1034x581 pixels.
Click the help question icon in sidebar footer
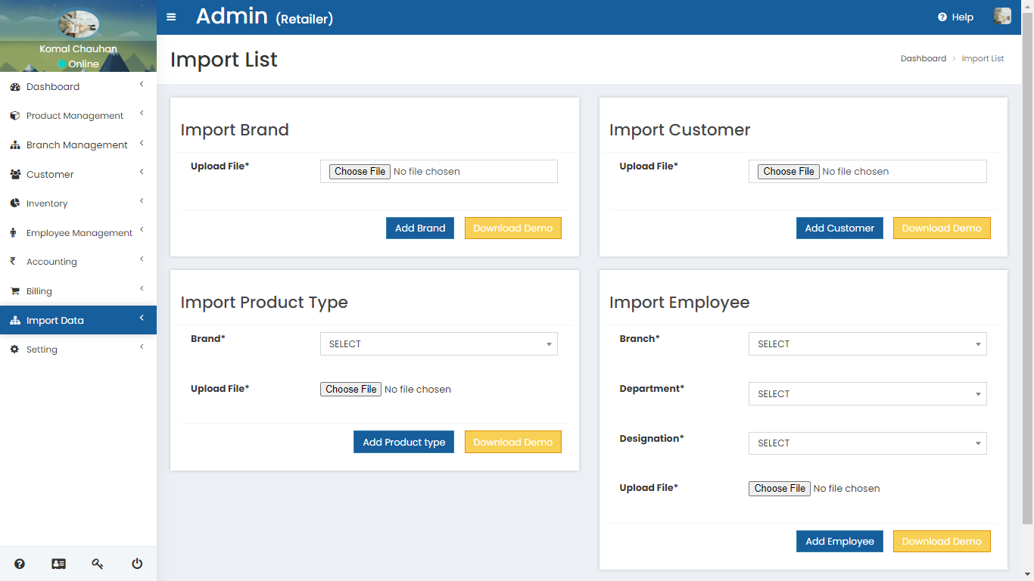pyautogui.click(x=20, y=564)
